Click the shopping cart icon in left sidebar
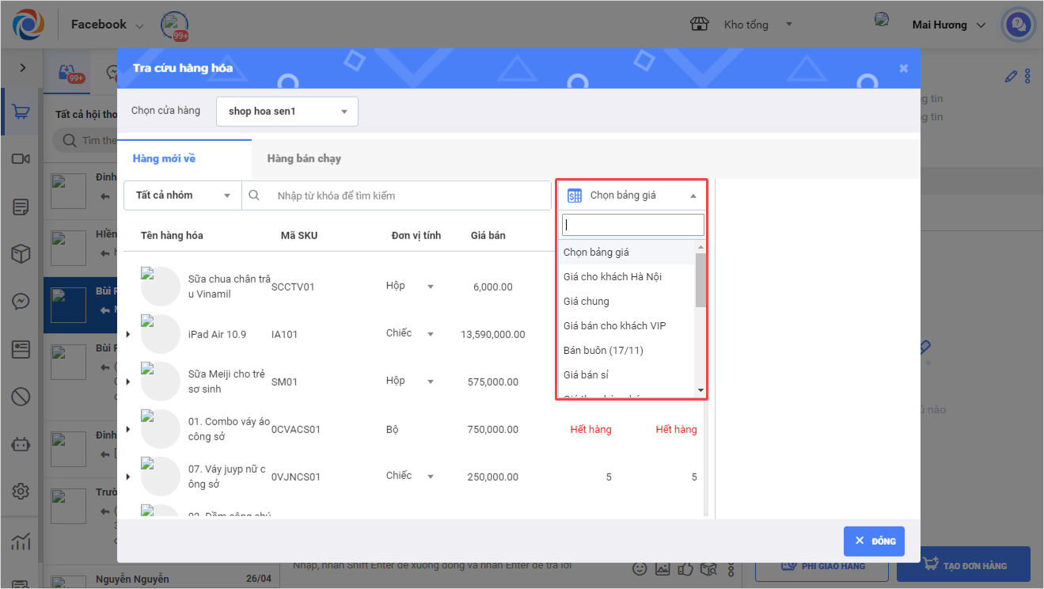1044x589 pixels. pyautogui.click(x=21, y=112)
